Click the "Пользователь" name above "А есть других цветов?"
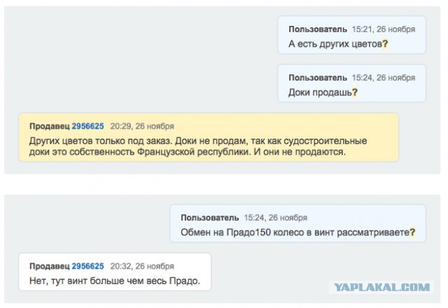The height and width of the screenshot is (308, 448). coord(317,29)
